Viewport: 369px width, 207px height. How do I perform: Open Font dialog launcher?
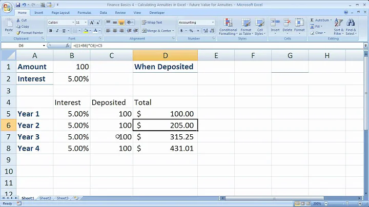pos(100,38)
